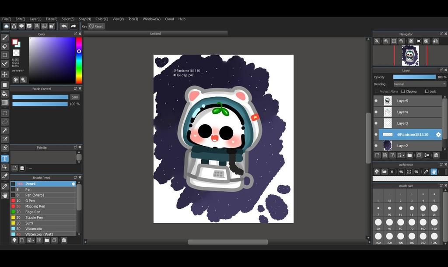Undock the Color panel

75,34
